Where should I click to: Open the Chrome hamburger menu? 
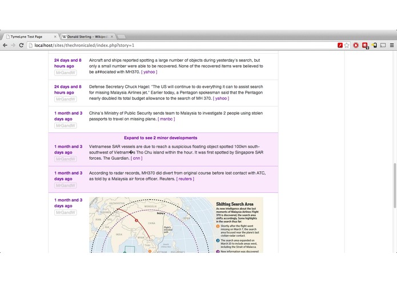[392, 45]
